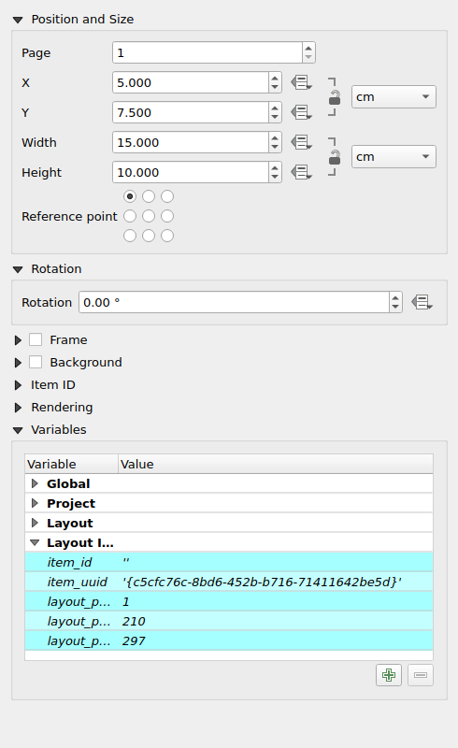Expand the Frame section
The image size is (458, 748).
point(18,340)
